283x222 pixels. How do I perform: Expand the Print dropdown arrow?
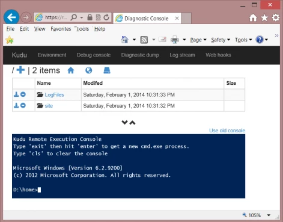(184, 40)
